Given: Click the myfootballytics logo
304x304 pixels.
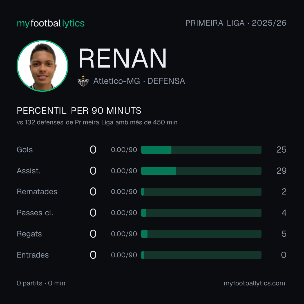Looking at the screenshot, I should tap(51, 23).
